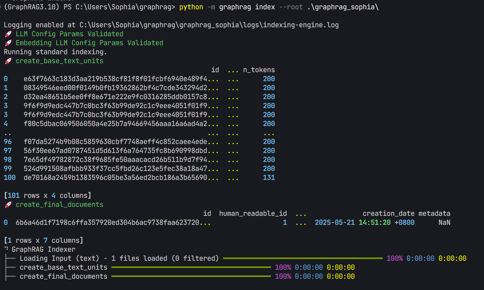Click the yellow 0:00:00 on the Loading Input row
This screenshot has height=290, width=484.
(452, 259)
